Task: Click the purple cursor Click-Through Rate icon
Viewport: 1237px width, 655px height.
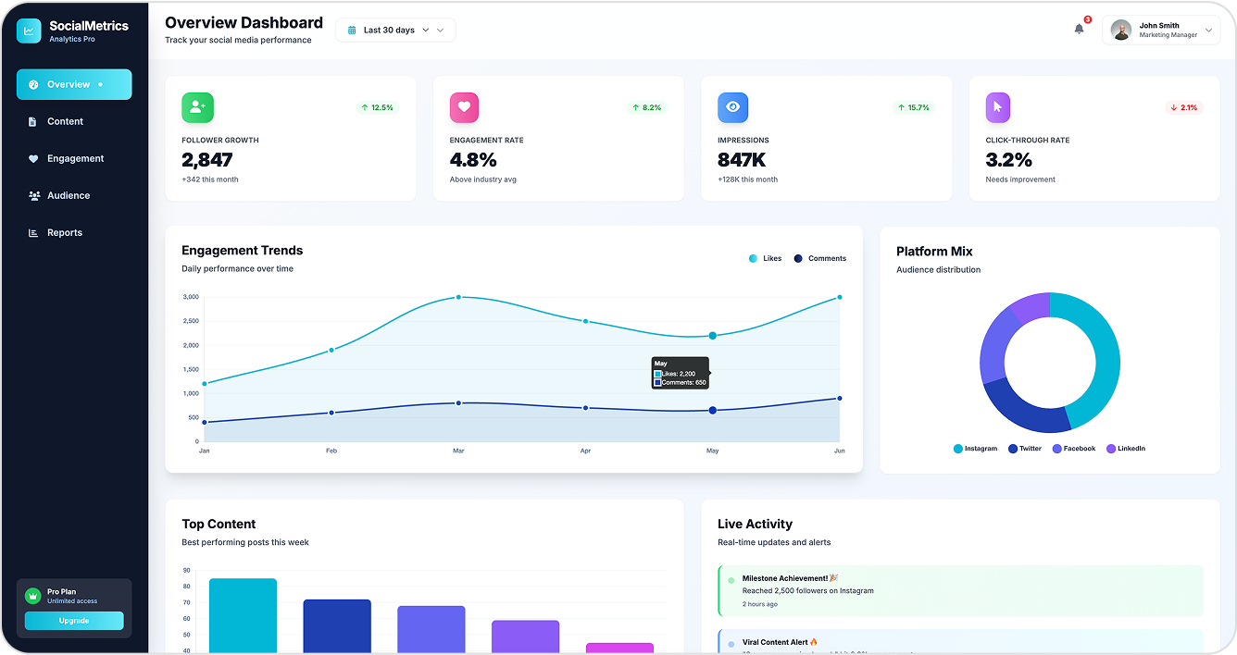Action: click(997, 107)
